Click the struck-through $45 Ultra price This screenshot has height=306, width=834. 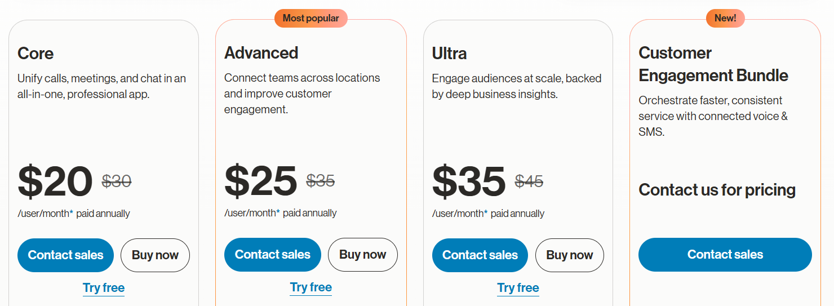tap(529, 181)
